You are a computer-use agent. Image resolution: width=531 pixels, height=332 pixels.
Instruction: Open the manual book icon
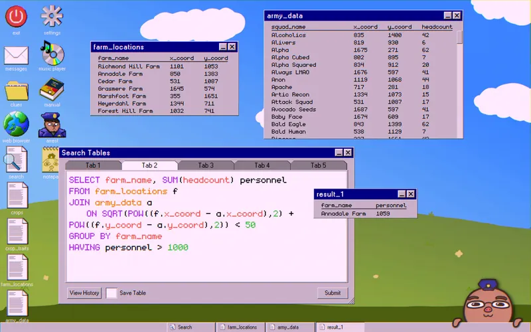point(52,90)
